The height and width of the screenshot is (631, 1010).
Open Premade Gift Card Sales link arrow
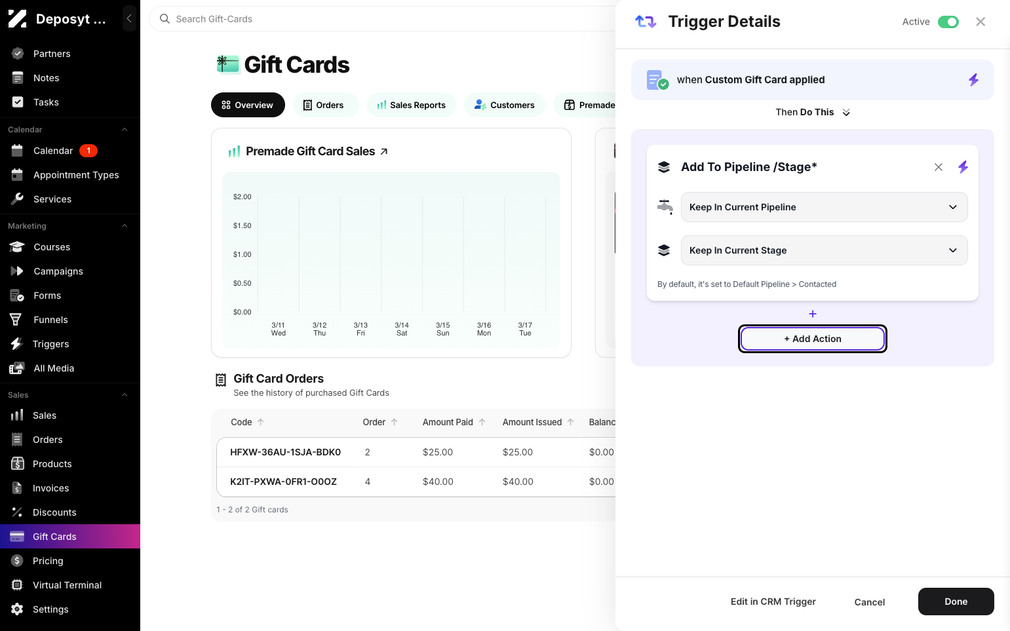click(x=384, y=151)
